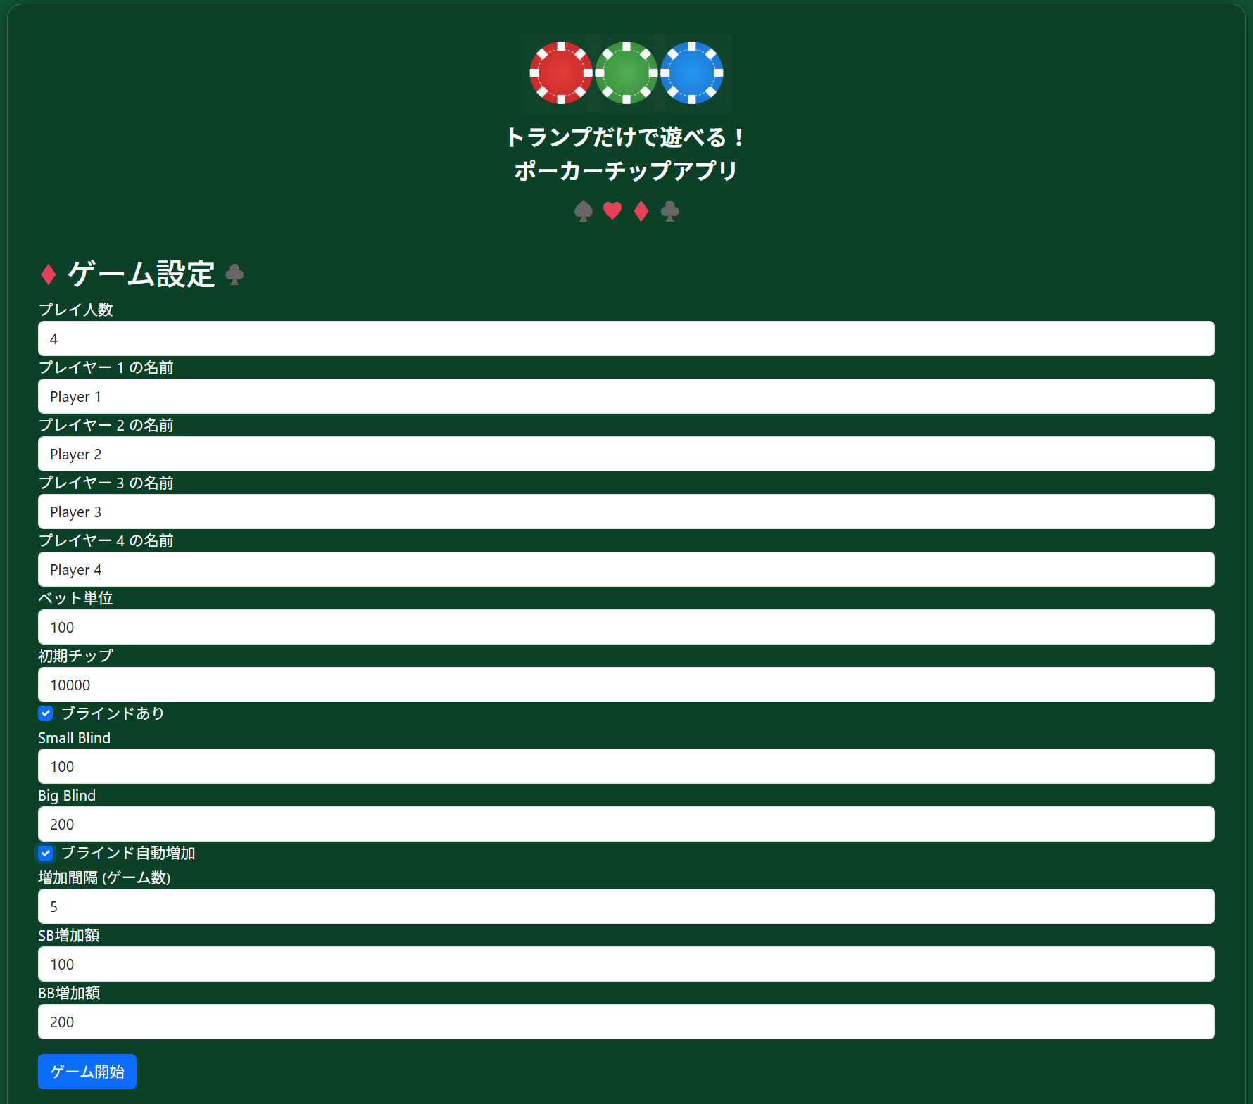The image size is (1253, 1104).
Task: Click the red heart suit icon
Action: (x=612, y=211)
